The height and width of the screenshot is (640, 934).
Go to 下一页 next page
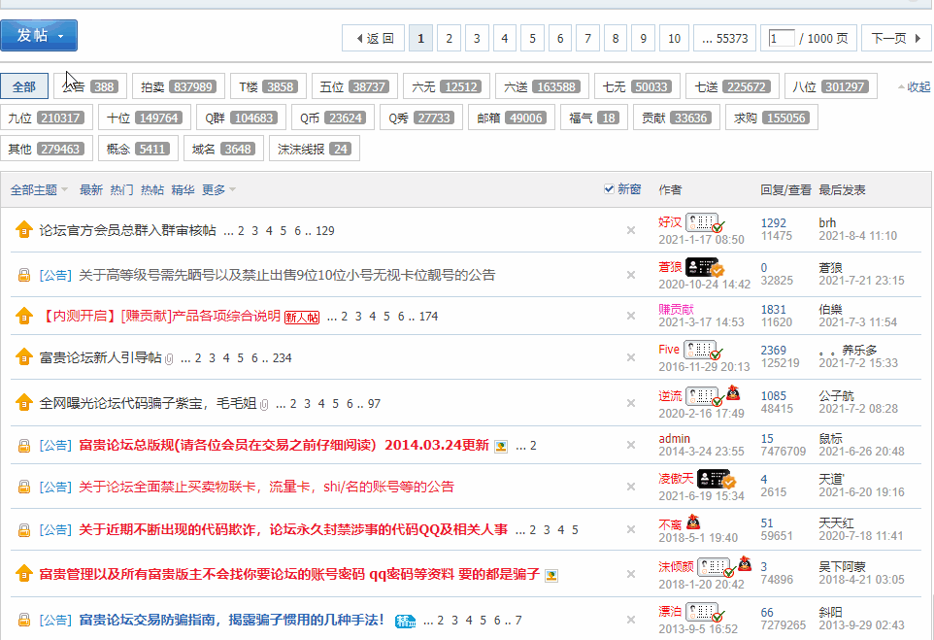click(x=894, y=39)
